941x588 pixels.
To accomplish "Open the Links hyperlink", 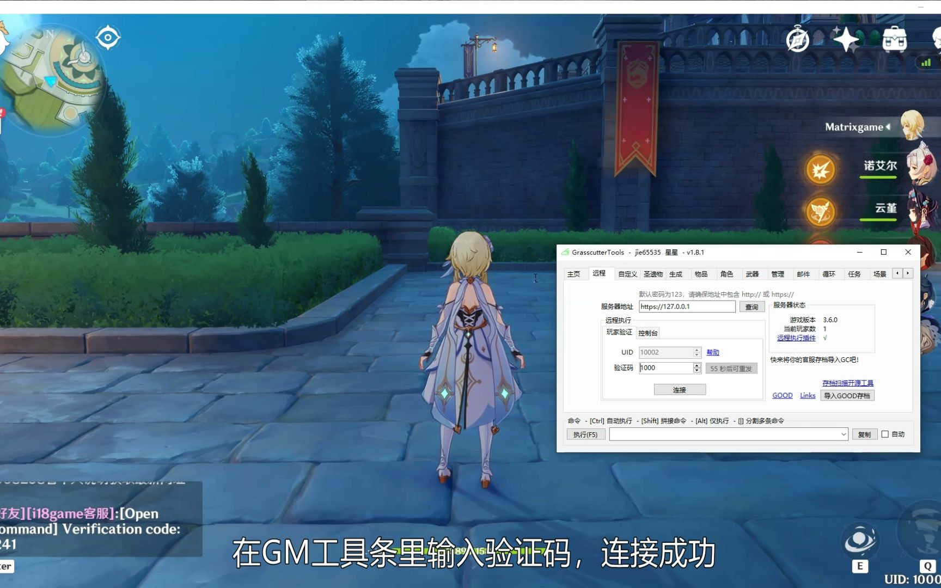I will (x=808, y=396).
